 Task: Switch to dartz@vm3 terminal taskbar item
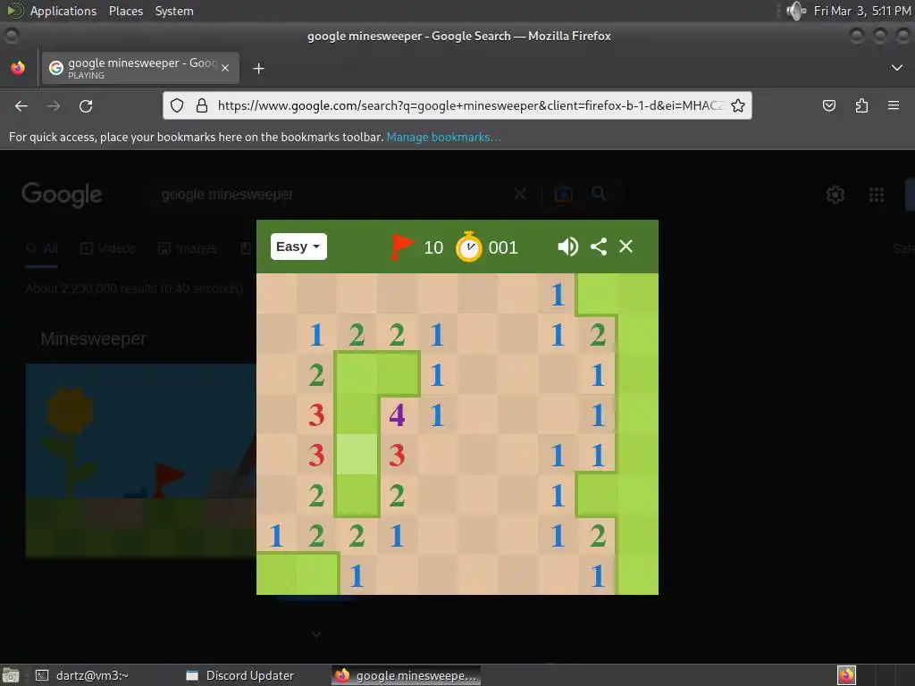(x=81, y=675)
